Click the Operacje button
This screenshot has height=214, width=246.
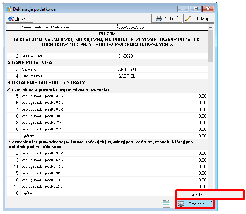coord(195,204)
